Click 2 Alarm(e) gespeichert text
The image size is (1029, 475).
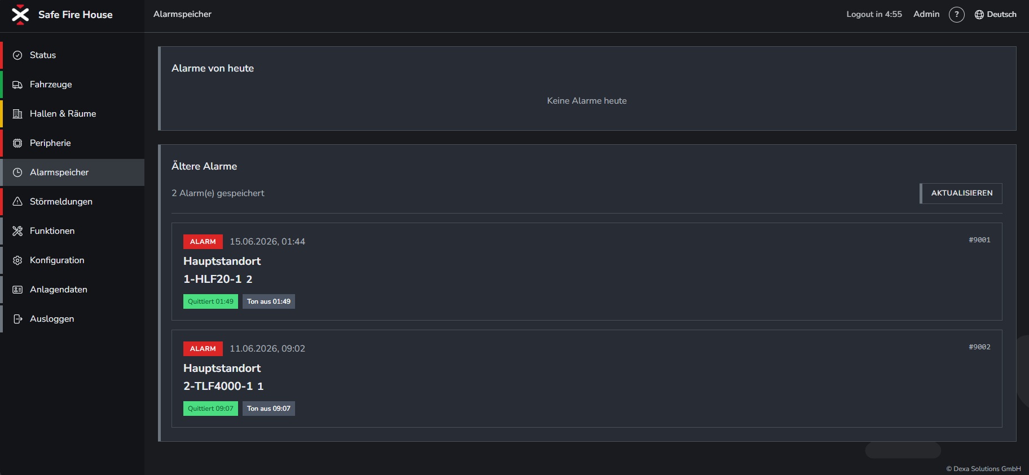click(x=218, y=193)
